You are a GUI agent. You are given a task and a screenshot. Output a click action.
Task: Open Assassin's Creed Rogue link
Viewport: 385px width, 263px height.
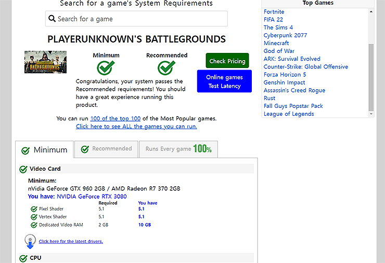pos(294,90)
